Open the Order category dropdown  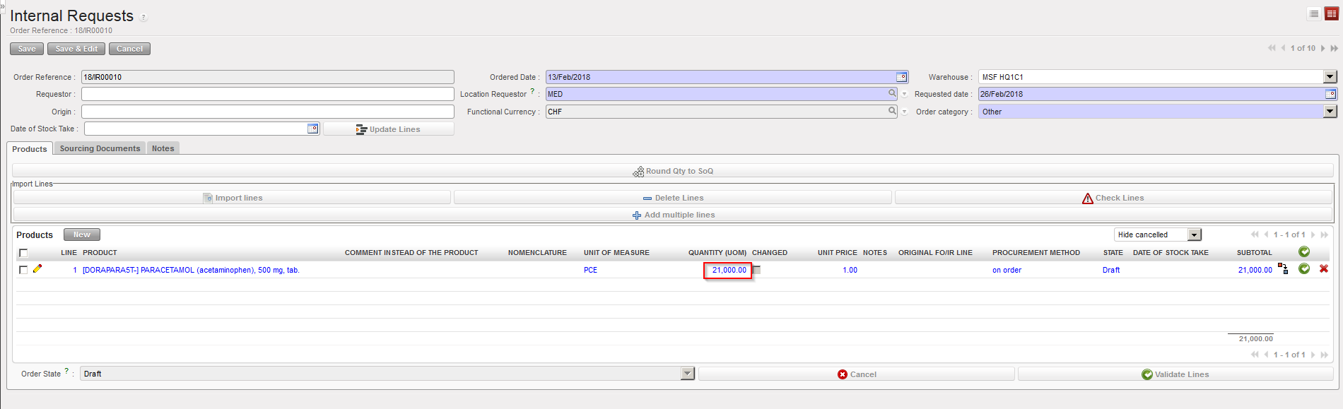(1330, 112)
